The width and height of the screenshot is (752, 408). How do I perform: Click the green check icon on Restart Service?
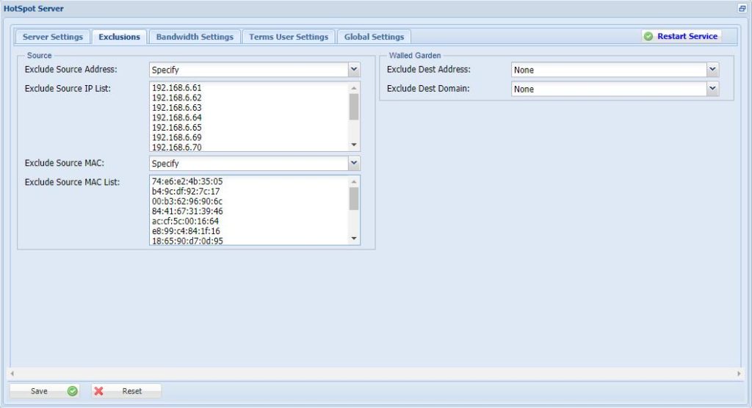[648, 36]
